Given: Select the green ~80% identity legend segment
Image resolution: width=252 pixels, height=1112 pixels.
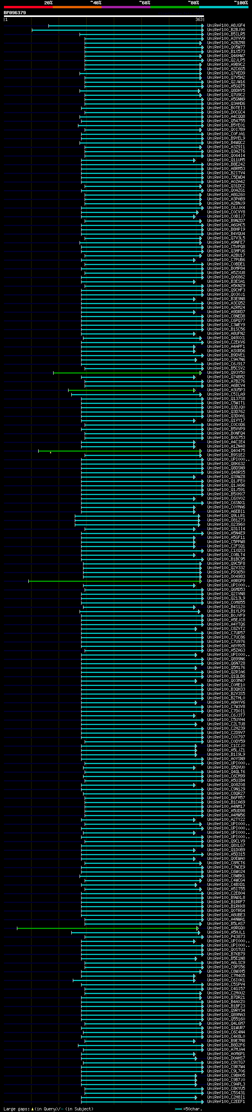Looking at the screenshot, I should click(x=175, y=7).
